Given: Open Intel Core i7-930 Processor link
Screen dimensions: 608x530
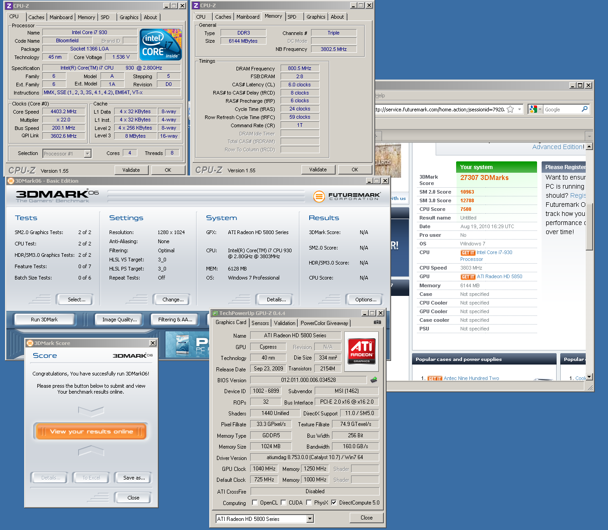Looking at the screenshot, I should click(486, 256).
